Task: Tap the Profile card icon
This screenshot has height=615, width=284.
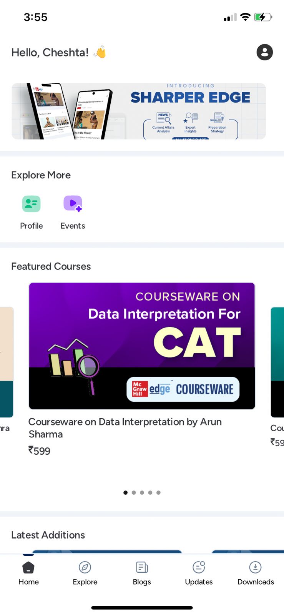Action: point(31,204)
